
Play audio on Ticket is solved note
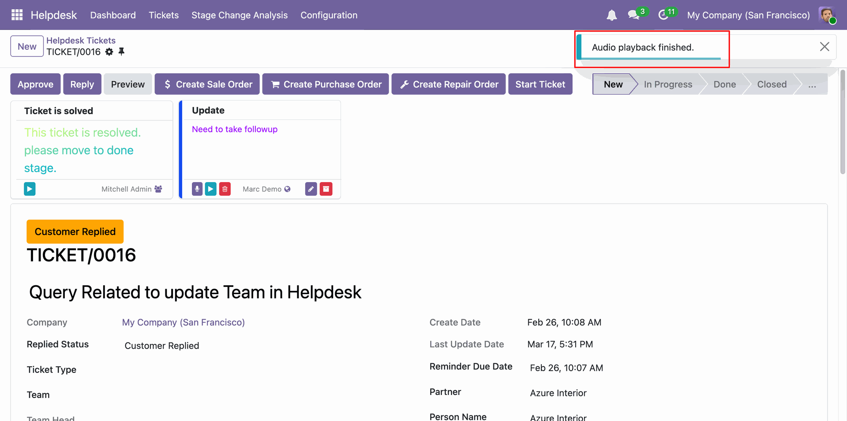click(x=30, y=189)
